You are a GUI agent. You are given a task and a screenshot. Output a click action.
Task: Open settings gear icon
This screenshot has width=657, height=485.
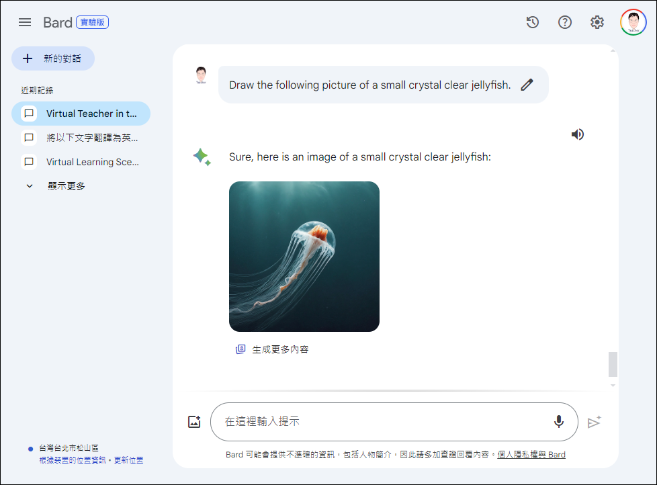pos(597,22)
